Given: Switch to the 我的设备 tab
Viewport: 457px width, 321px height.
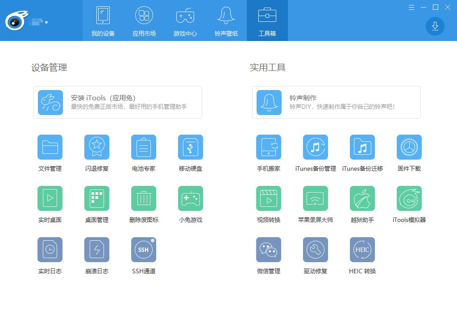Looking at the screenshot, I should (103, 21).
